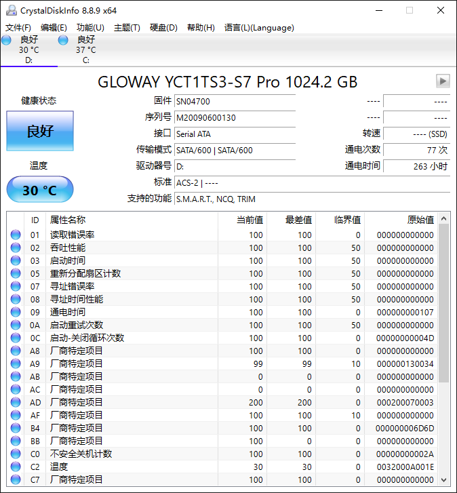The height and width of the screenshot is (493, 457).
Task: Click the raw value 000000130034
Action: 405,364
